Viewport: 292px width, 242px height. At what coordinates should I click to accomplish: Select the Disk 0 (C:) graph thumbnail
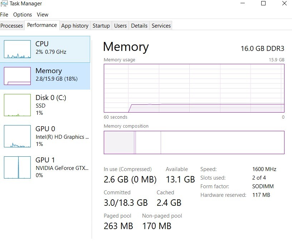17,105
